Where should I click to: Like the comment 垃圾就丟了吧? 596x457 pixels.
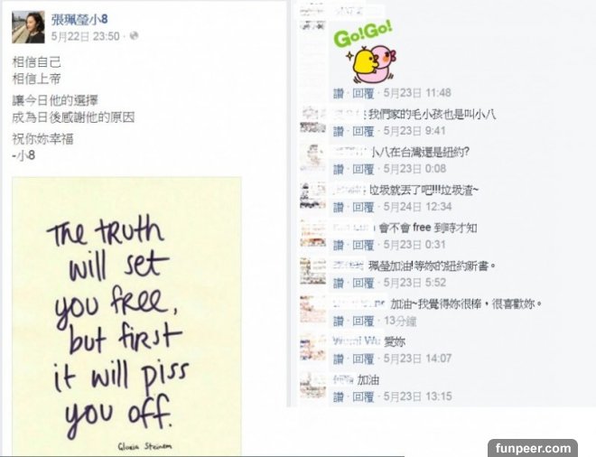coord(339,207)
